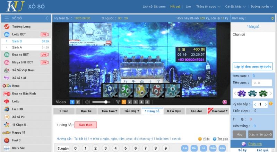Switch to the Kèo đôi tab
The height and width of the screenshot is (152, 277).
tap(196, 111)
